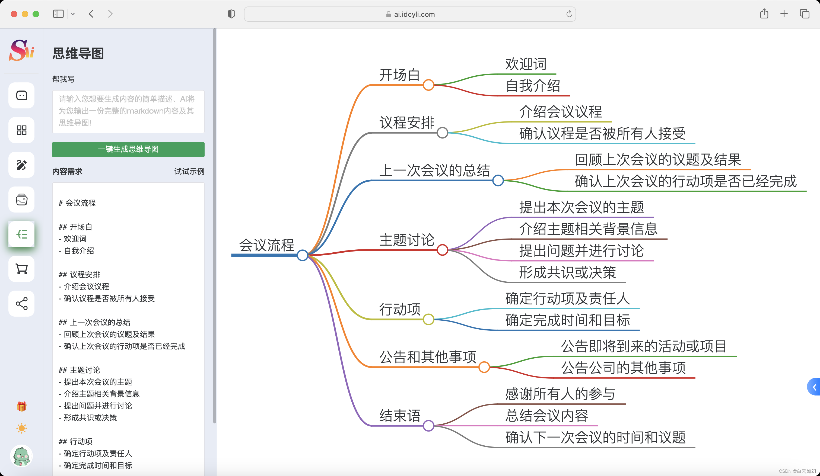Screen dimensions: 820x476
Task: Select the mind map icon in the sidebar
Action: [21, 234]
